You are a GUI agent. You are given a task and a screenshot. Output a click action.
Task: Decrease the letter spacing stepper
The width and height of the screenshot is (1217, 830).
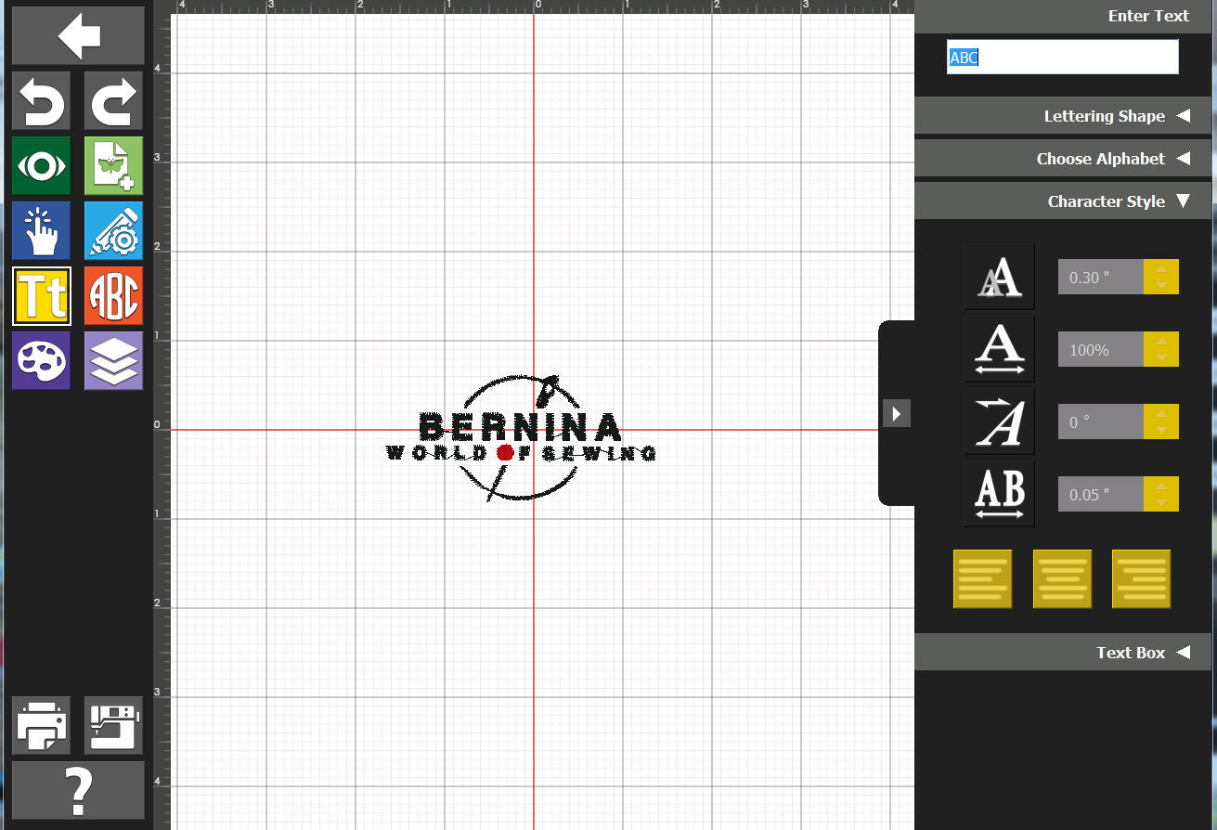[x=1161, y=503]
